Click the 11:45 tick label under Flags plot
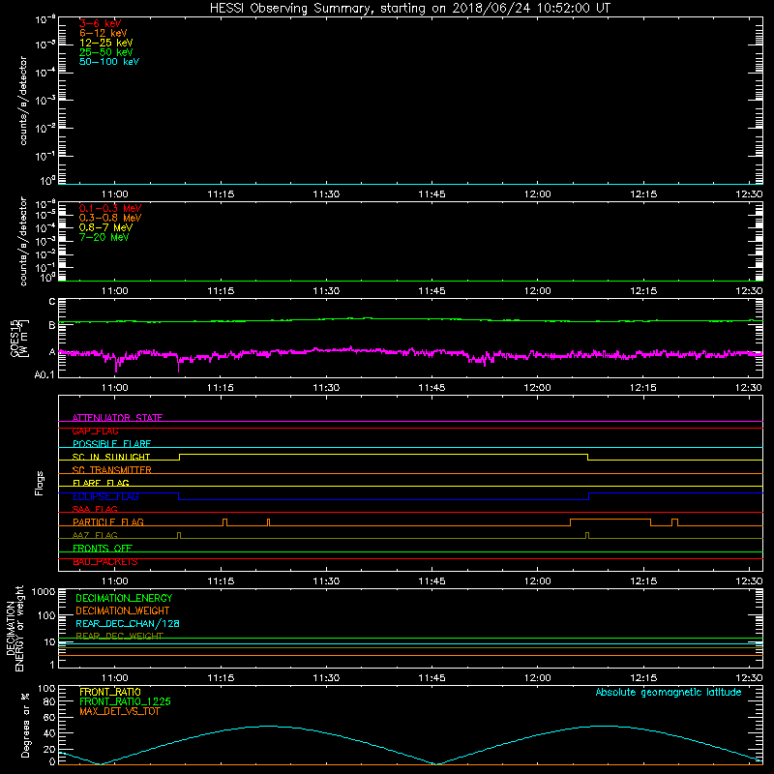The width and height of the screenshot is (774, 774). click(x=432, y=581)
